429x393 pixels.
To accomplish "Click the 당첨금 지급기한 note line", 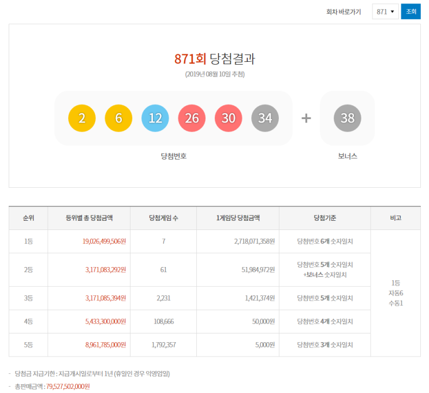I will [92, 373].
